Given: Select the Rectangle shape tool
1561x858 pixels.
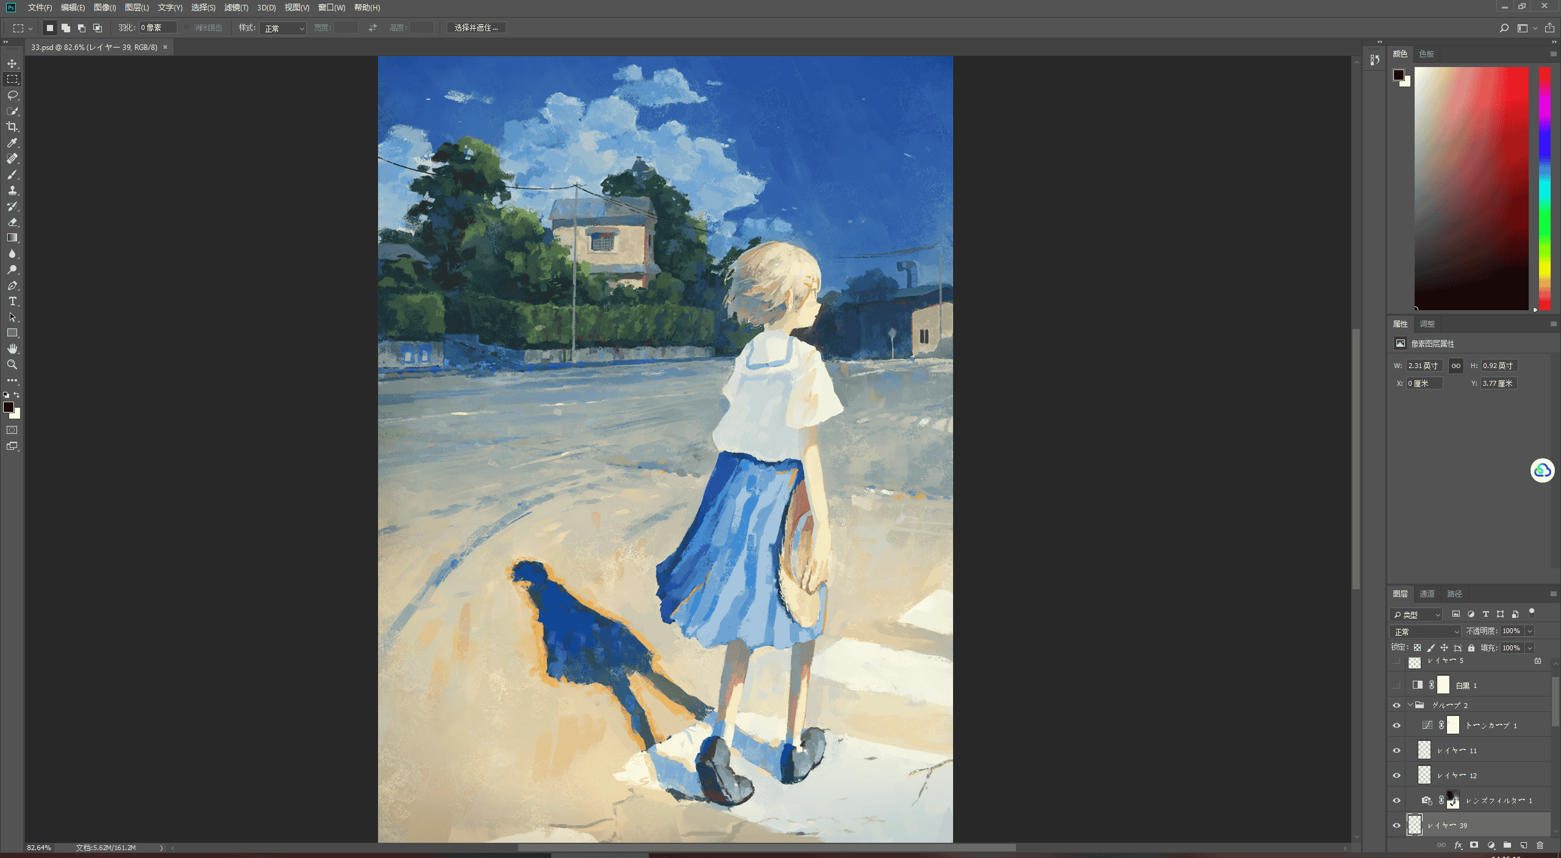Looking at the screenshot, I should pos(12,333).
